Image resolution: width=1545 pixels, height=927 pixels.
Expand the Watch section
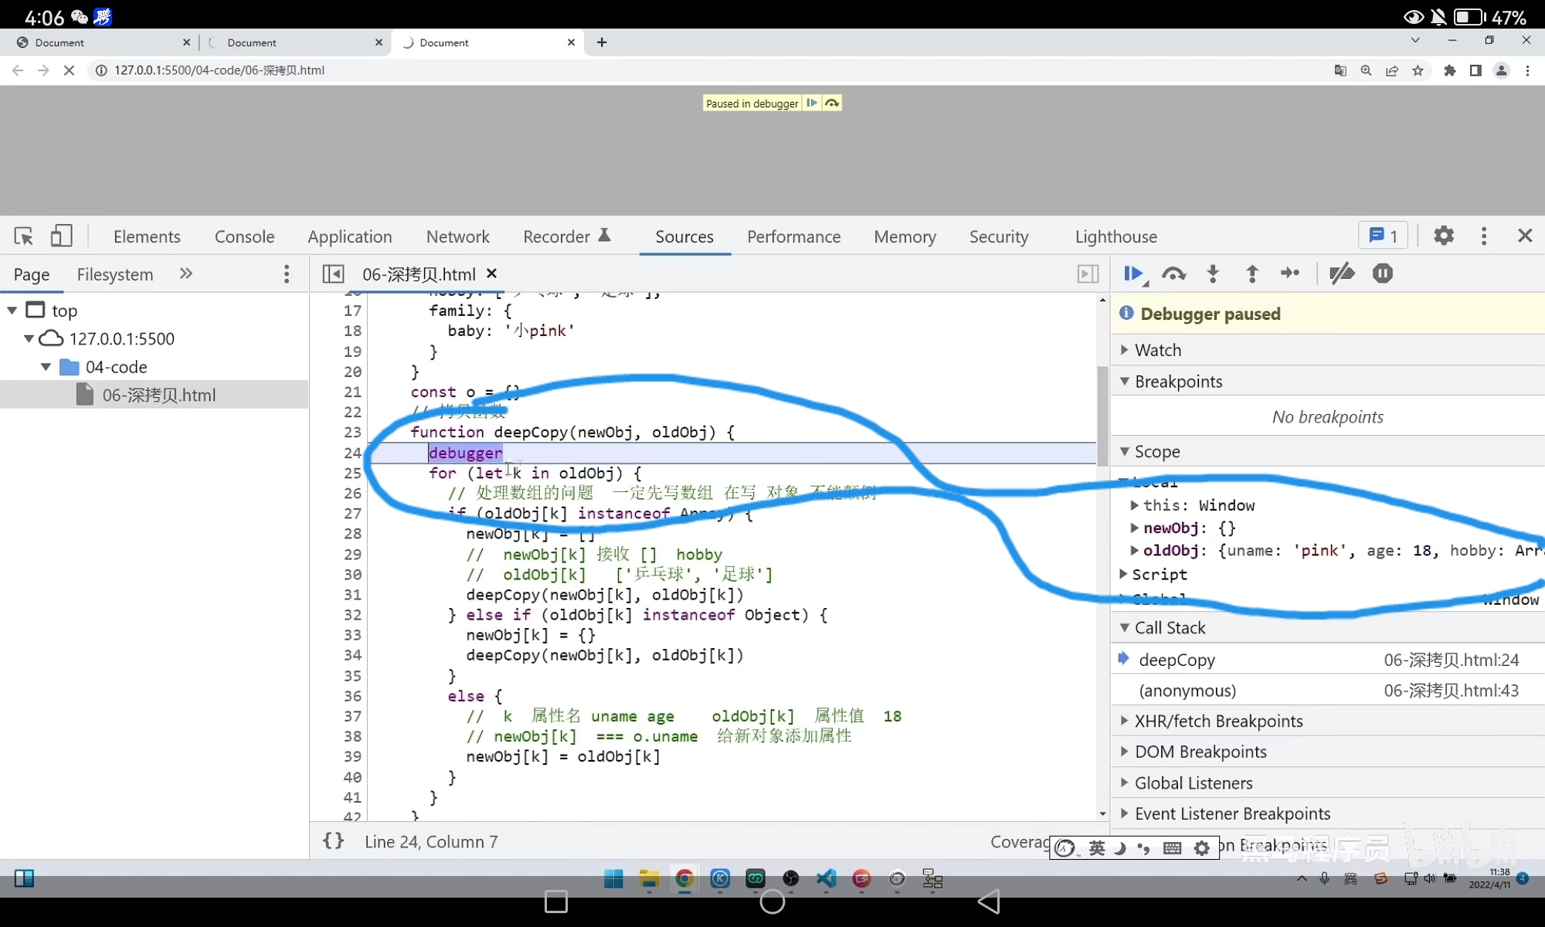coord(1157,350)
